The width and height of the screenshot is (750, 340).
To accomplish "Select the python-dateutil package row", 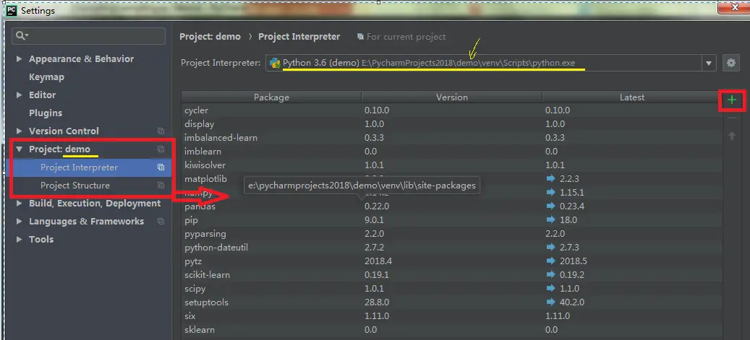I will coord(451,248).
